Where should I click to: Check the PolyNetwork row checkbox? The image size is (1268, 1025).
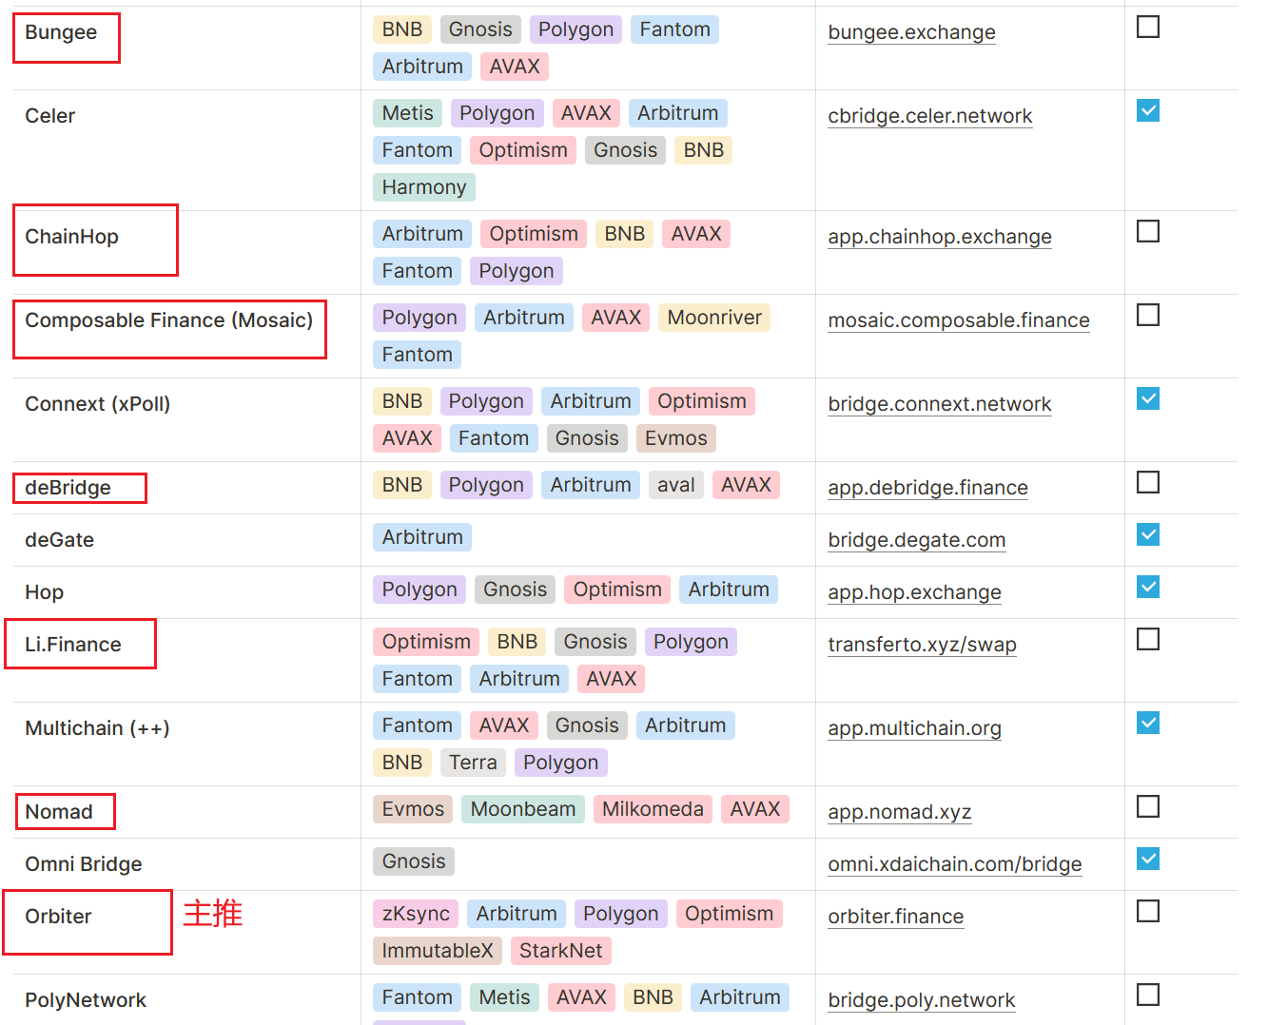1148,995
